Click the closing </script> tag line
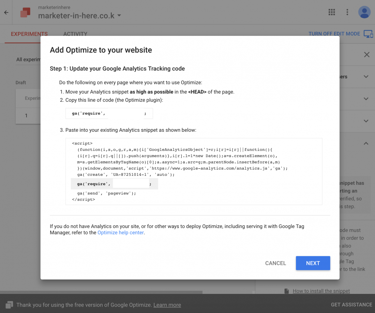Image resolution: width=375 pixels, height=313 pixels. pos(83,199)
